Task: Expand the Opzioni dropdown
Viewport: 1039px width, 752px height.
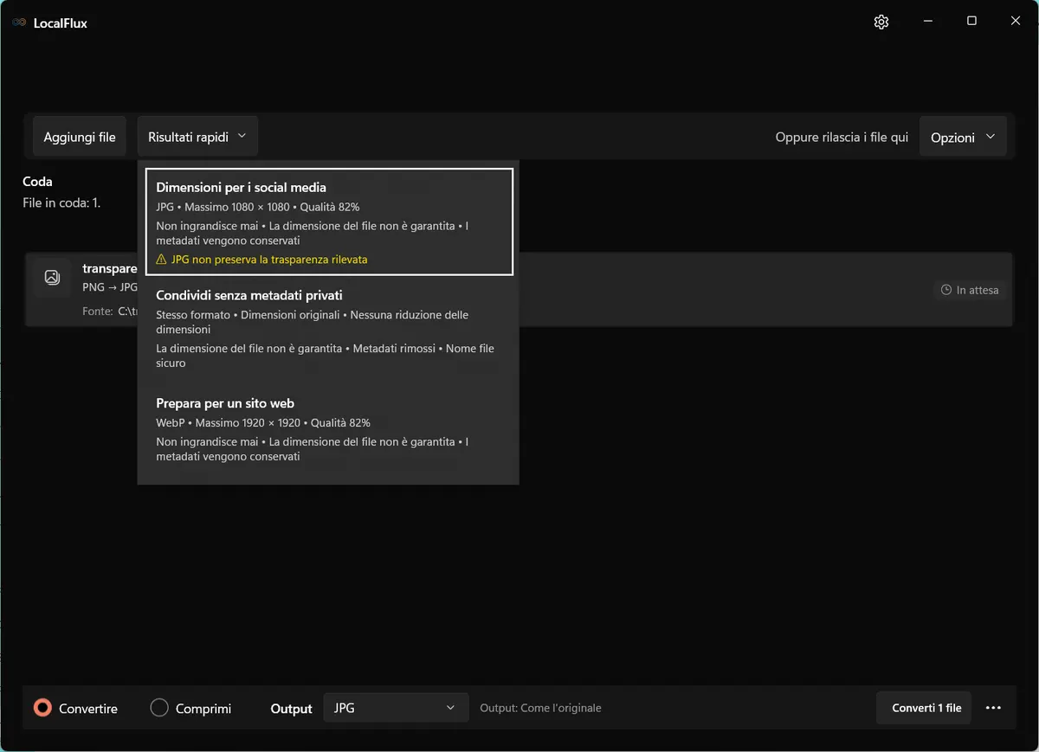Action: (x=963, y=137)
